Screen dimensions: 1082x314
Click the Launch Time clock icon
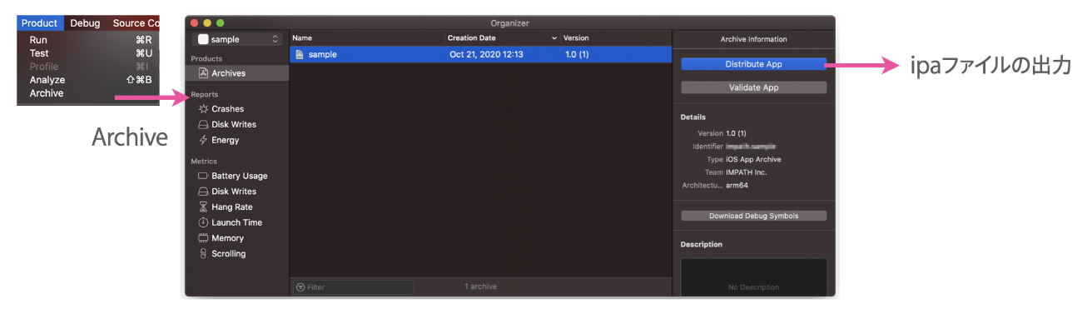[x=203, y=222]
